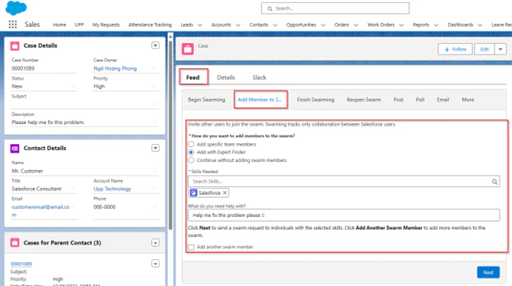Select Continue without adding swarm members

pos(191,160)
